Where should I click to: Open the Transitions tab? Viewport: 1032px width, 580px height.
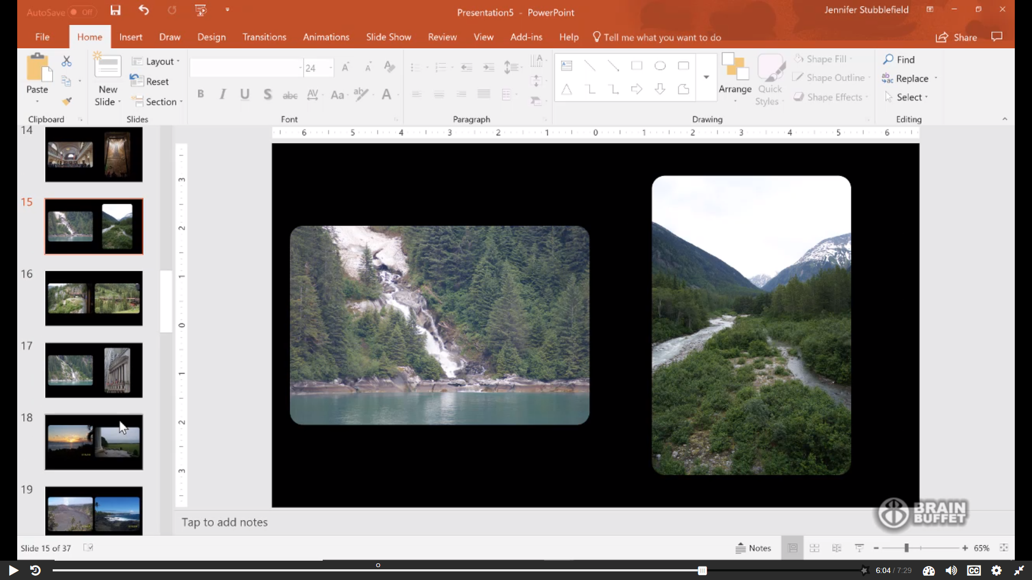264,37
